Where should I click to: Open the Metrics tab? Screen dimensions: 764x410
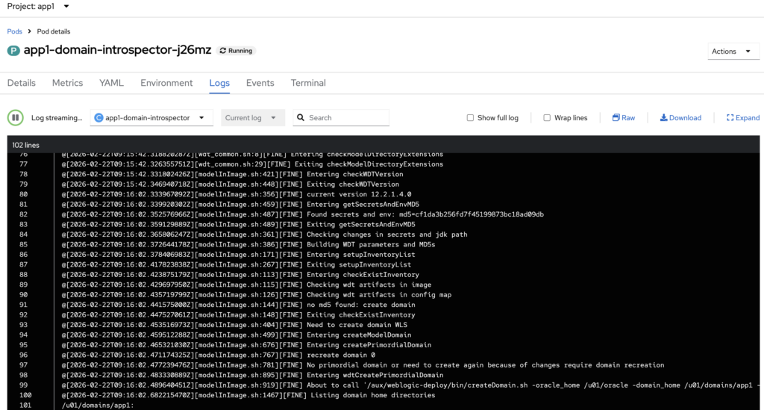pyautogui.click(x=67, y=83)
